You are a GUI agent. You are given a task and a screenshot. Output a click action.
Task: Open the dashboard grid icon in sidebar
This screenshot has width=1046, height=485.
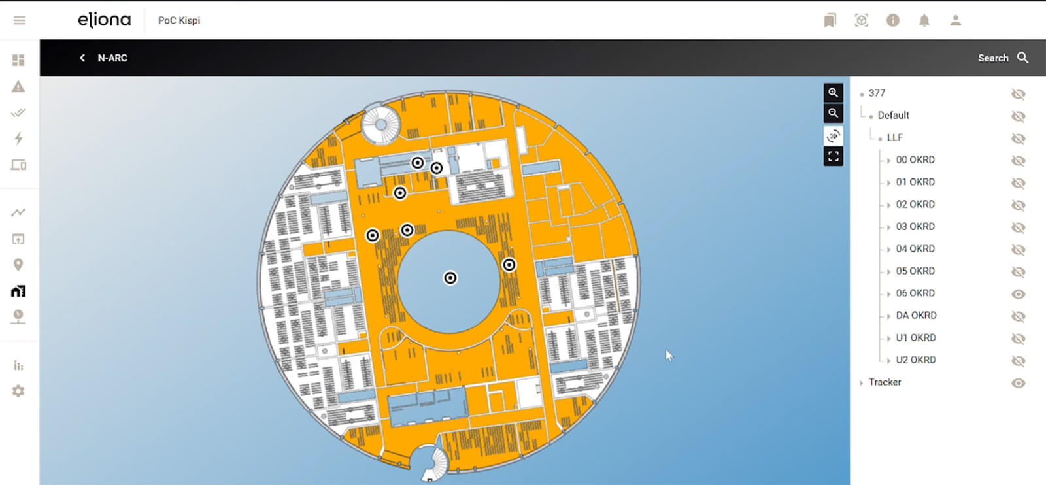18,60
